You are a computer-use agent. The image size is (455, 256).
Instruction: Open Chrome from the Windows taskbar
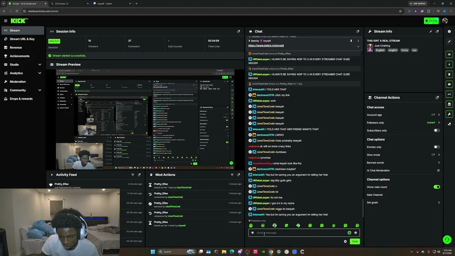[x=271, y=252]
